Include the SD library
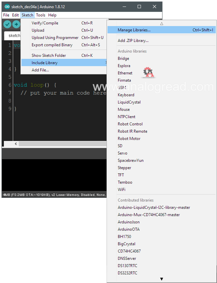Viewport: 217px width, 283px height. tap(161, 146)
